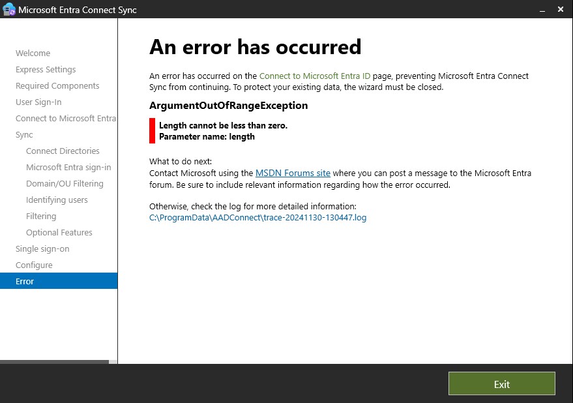Select the Connect to Microsoft Entra step
573x403 pixels.
(x=66, y=119)
